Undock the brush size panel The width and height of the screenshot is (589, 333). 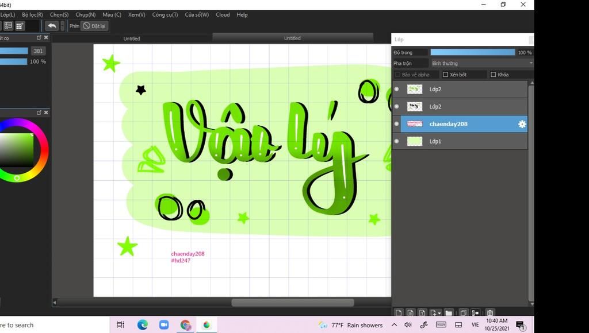click(39, 37)
